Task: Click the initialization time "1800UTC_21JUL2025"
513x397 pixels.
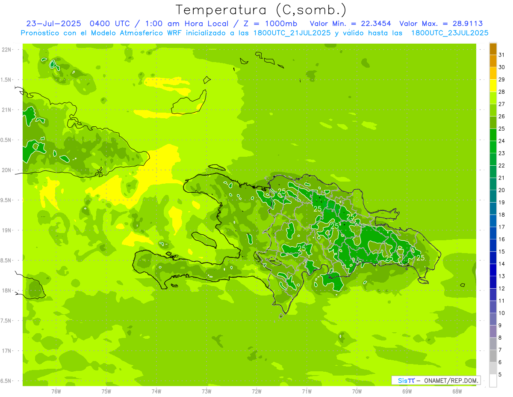Action: tap(290, 33)
